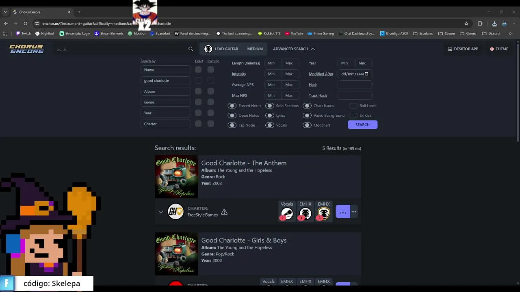Bookmark this page with the star icon
Viewport: 520px width, 292px height.
coord(466,24)
